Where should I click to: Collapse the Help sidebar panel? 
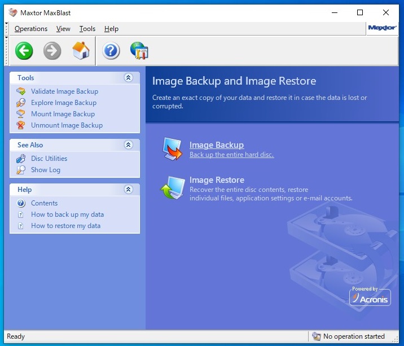[x=128, y=189]
